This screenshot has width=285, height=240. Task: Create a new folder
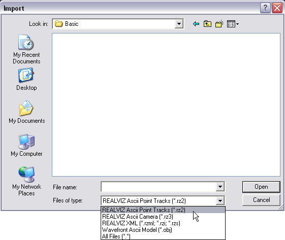219,24
